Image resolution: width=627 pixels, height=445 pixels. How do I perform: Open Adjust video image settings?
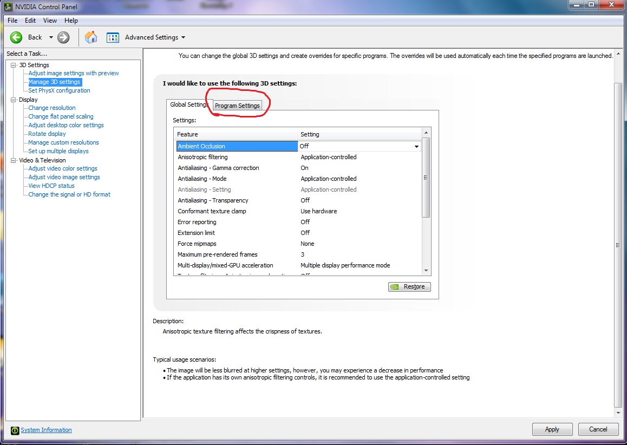click(64, 177)
